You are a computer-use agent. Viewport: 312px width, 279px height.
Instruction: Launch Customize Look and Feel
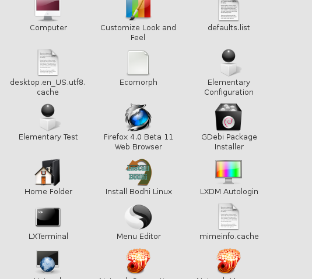point(138,10)
